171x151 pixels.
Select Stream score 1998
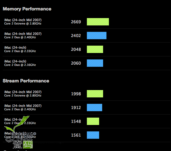[76, 94]
